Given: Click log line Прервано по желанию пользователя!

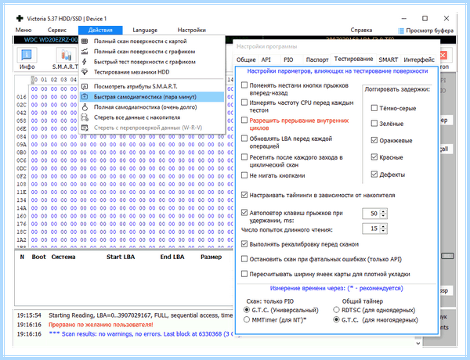Looking at the screenshot, I should [101, 325].
